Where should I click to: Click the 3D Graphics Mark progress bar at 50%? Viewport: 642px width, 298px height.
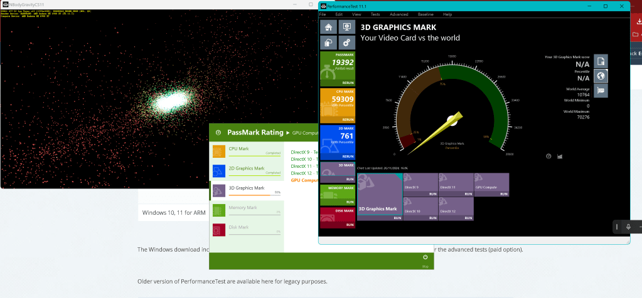255,195
